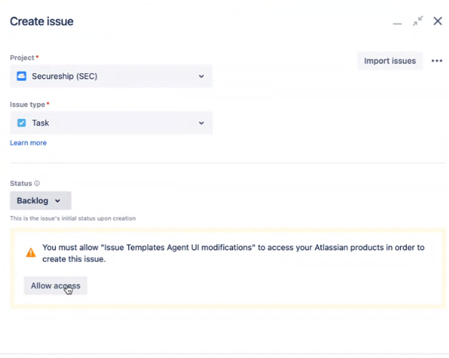Screen dimensions: 449x358
Task: Close the Create issue dialog
Action: click(x=438, y=21)
